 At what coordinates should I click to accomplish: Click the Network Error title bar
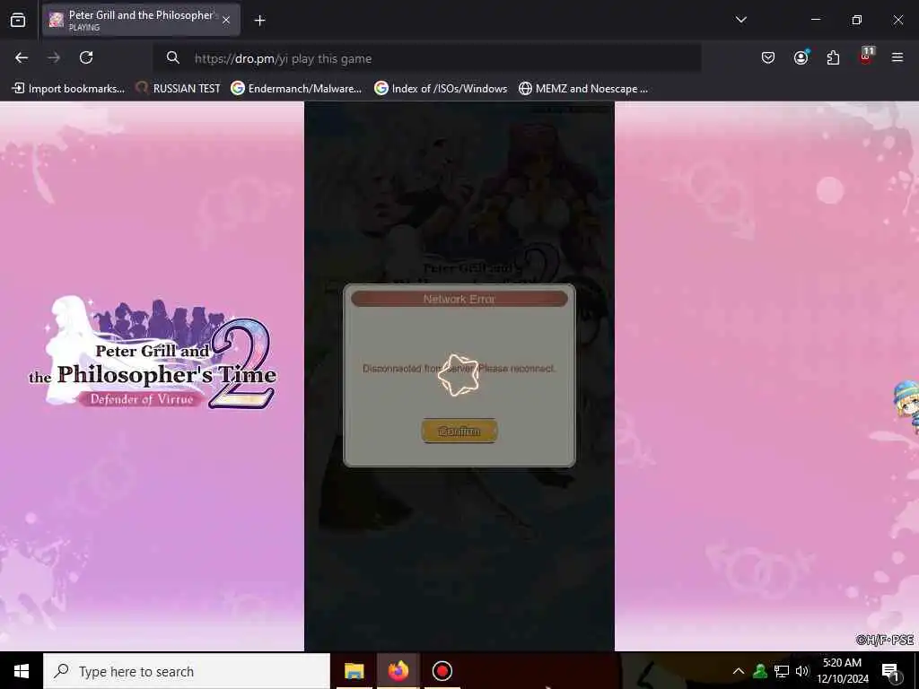click(459, 299)
